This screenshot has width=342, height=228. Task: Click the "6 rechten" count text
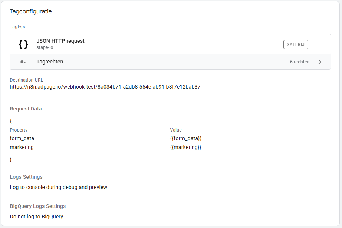point(299,62)
